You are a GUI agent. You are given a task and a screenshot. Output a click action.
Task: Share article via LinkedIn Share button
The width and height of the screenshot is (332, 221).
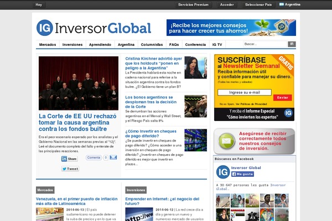click(70, 159)
